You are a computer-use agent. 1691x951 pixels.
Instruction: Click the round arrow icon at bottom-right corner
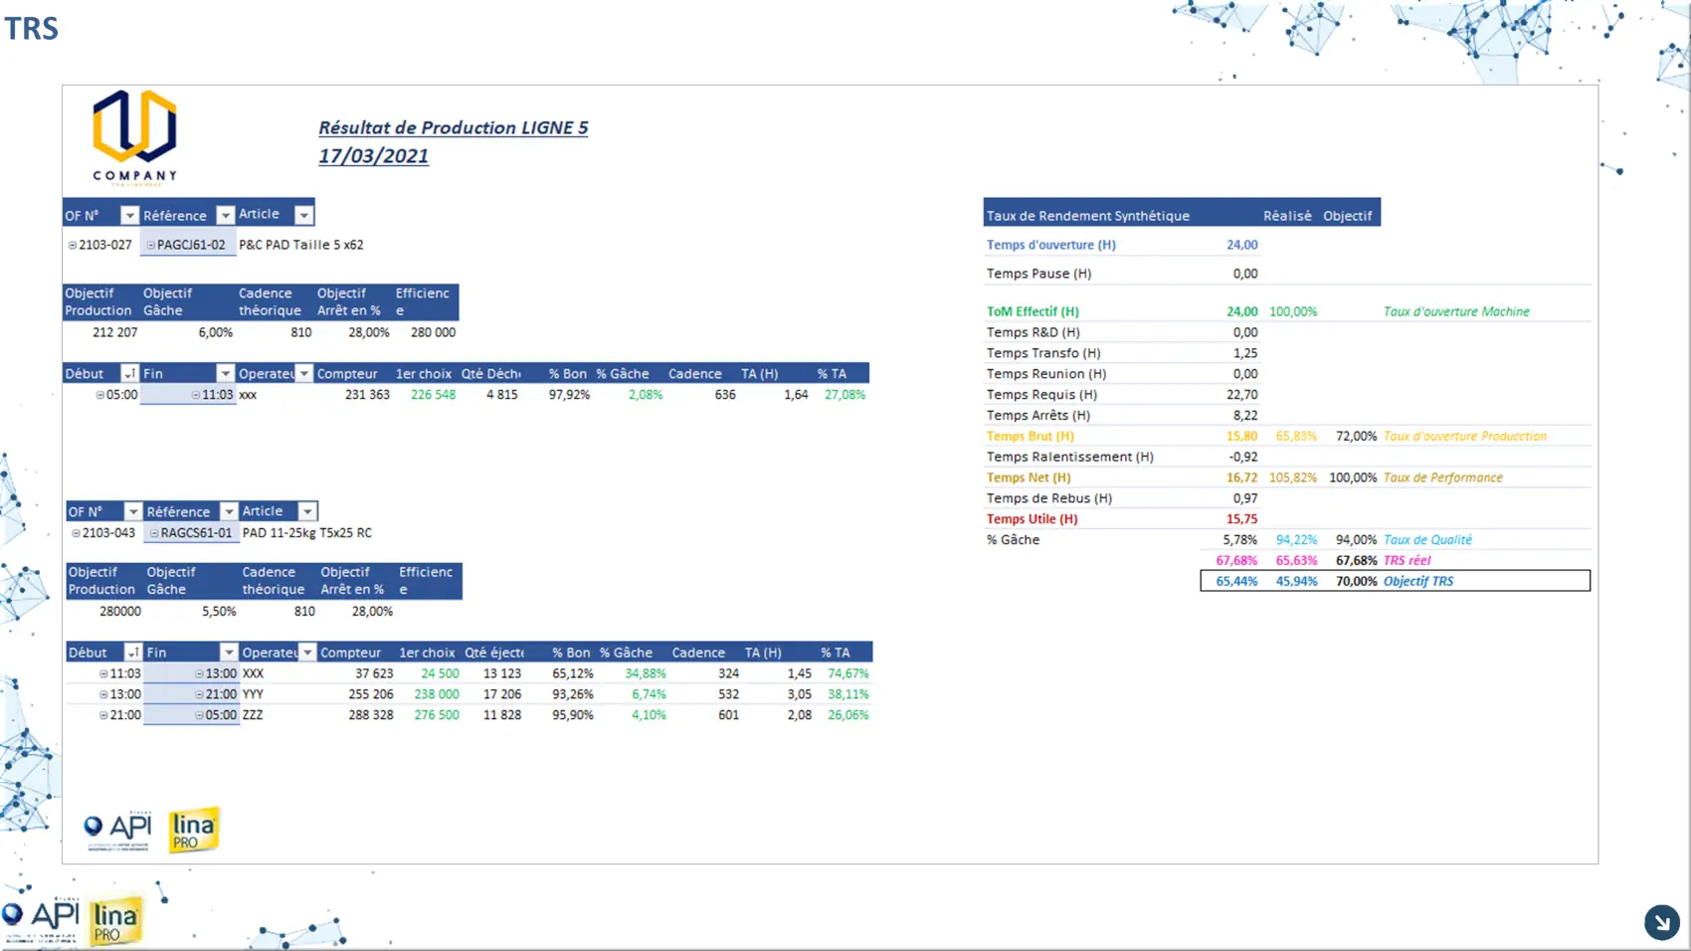(1661, 922)
